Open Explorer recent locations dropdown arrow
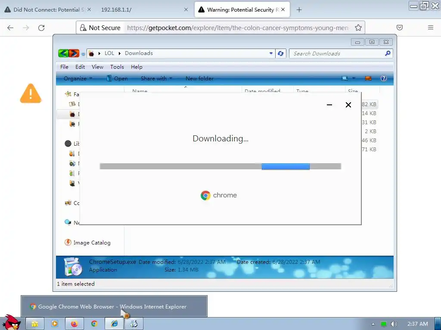Viewport: 441px width, 330px height. [83, 54]
